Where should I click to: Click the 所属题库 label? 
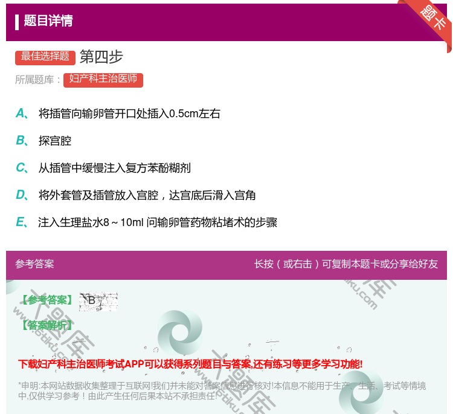[x=37, y=80]
